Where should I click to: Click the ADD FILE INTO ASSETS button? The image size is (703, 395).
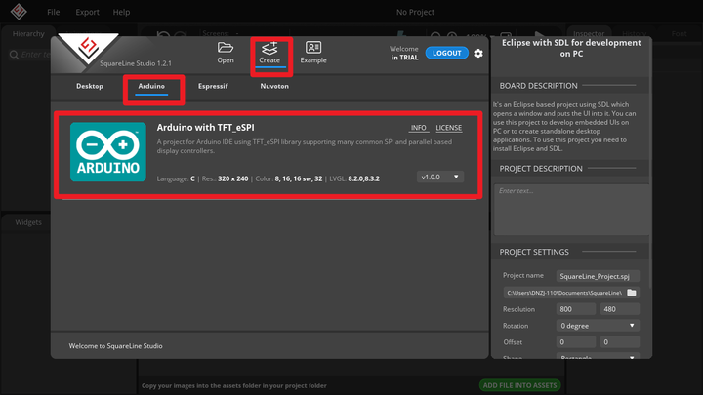[519, 385]
